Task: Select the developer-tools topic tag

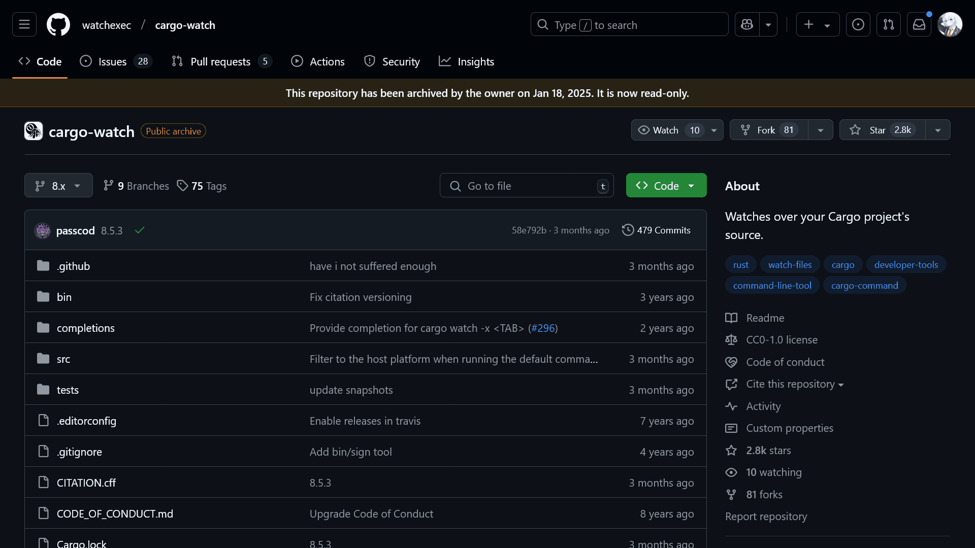Action: tap(906, 264)
